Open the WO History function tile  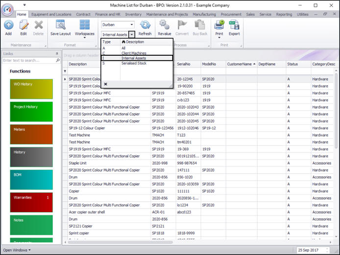(x=31, y=89)
